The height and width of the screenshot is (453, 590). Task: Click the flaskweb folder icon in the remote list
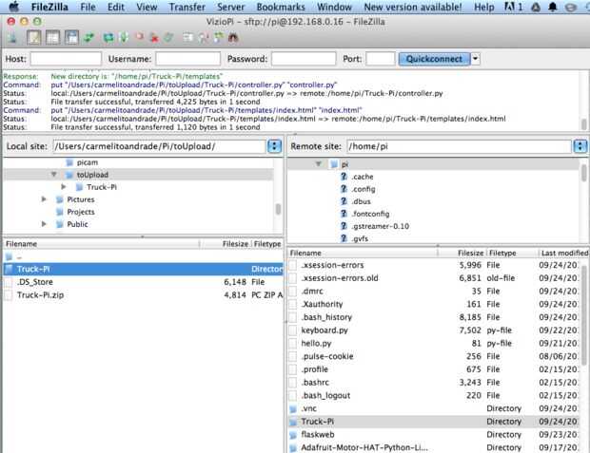tap(293, 435)
